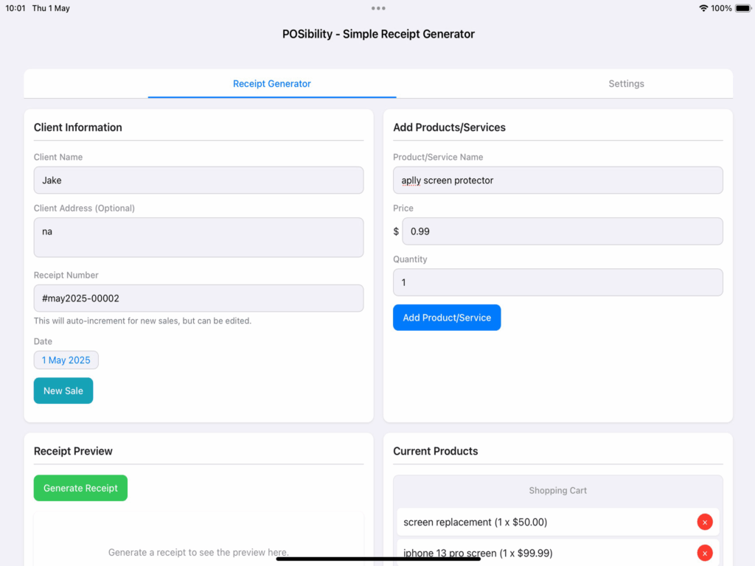
Task: Click the Client Address (Optional) label
Action: click(84, 208)
